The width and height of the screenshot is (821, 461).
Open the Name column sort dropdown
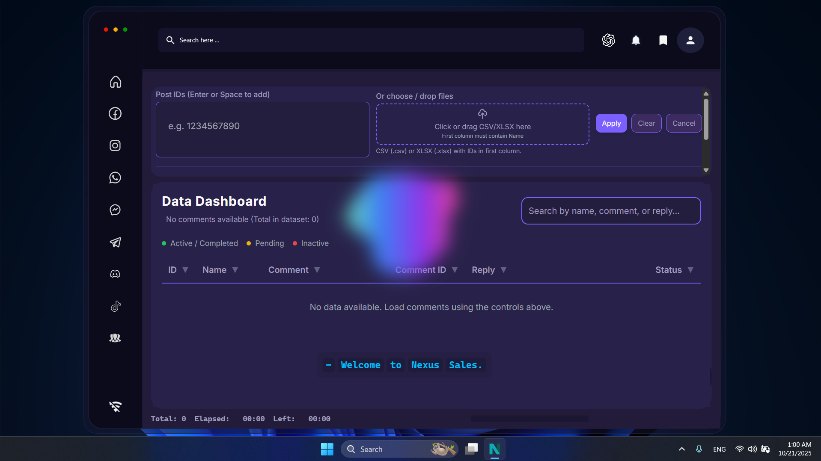[x=235, y=270]
